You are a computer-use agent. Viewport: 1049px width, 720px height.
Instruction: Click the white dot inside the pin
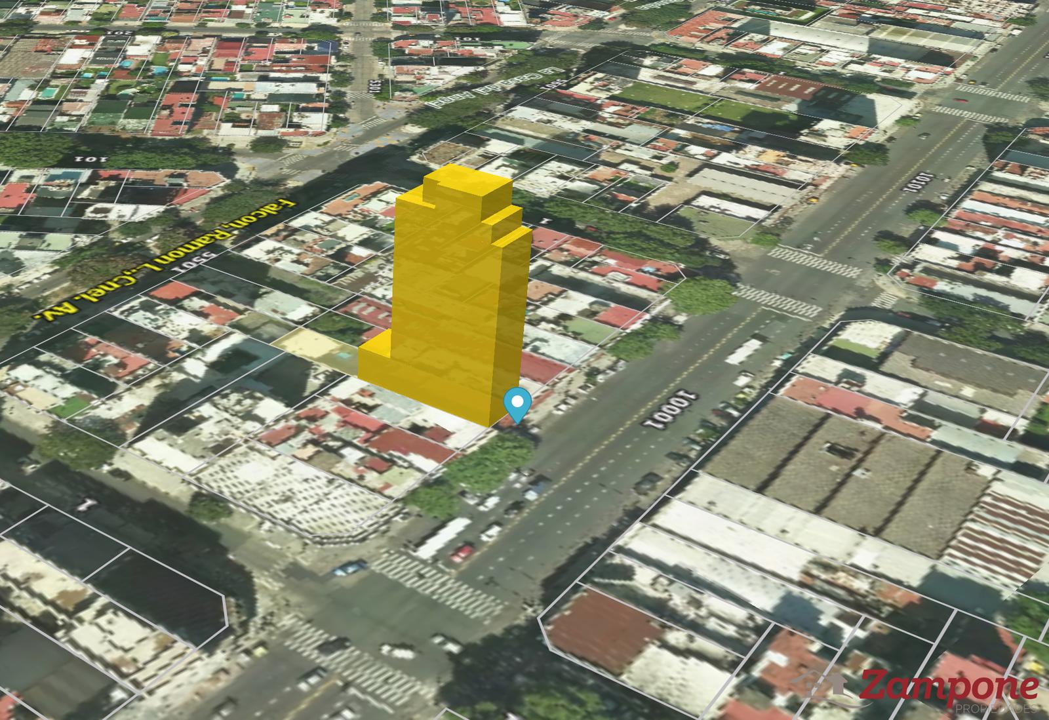click(519, 399)
